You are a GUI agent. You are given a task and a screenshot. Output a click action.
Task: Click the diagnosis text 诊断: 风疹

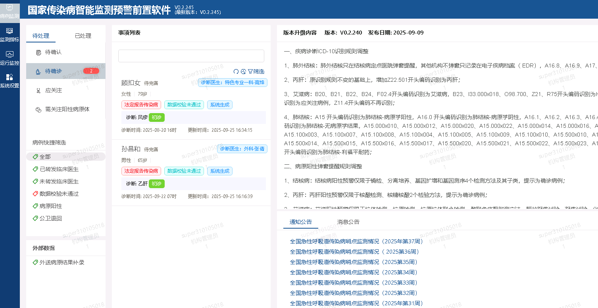(137, 117)
